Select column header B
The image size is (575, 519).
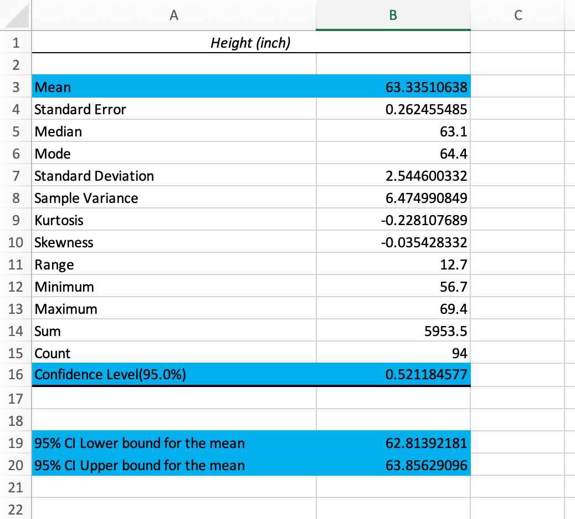[x=393, y=16]
